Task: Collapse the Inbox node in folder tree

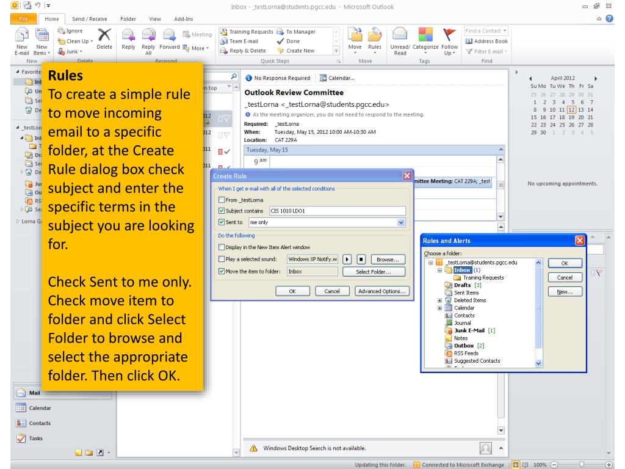Action: click(439, 270)
